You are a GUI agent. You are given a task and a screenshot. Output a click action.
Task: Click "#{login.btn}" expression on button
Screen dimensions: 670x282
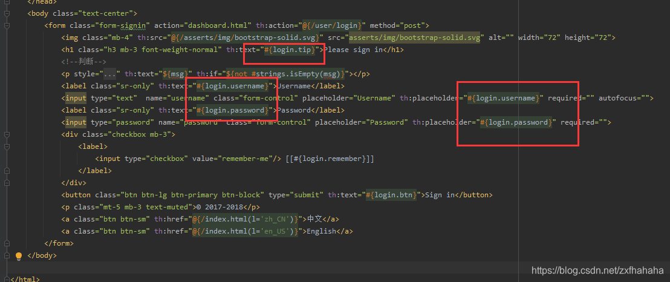tap(391, 195)
